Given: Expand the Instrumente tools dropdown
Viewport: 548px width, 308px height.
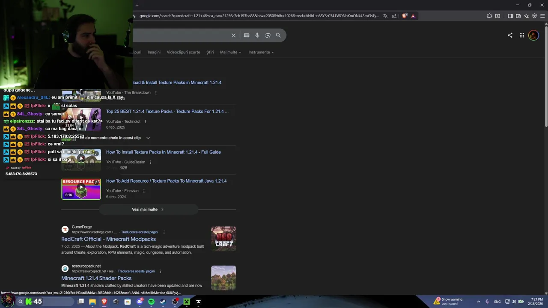Looking at the screenshot, I should (x=261, y=52).
